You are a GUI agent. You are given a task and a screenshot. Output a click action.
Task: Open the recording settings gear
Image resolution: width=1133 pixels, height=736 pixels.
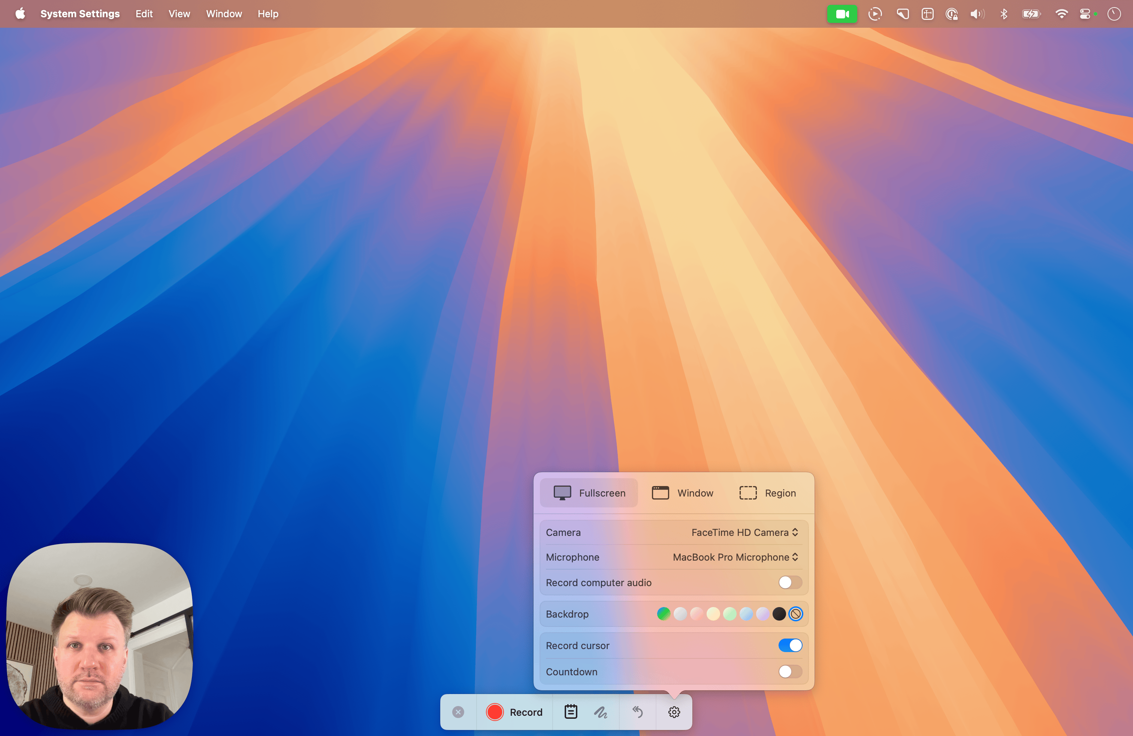pos(674,712)
